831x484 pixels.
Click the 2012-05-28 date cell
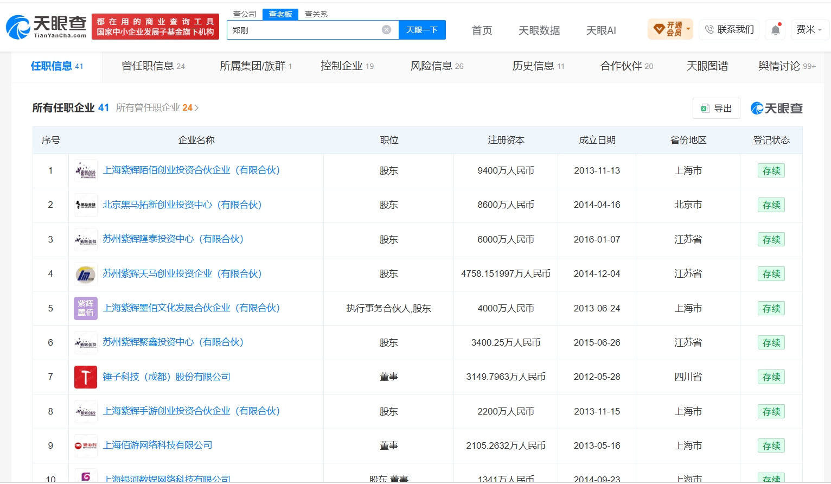coord(597,377)
